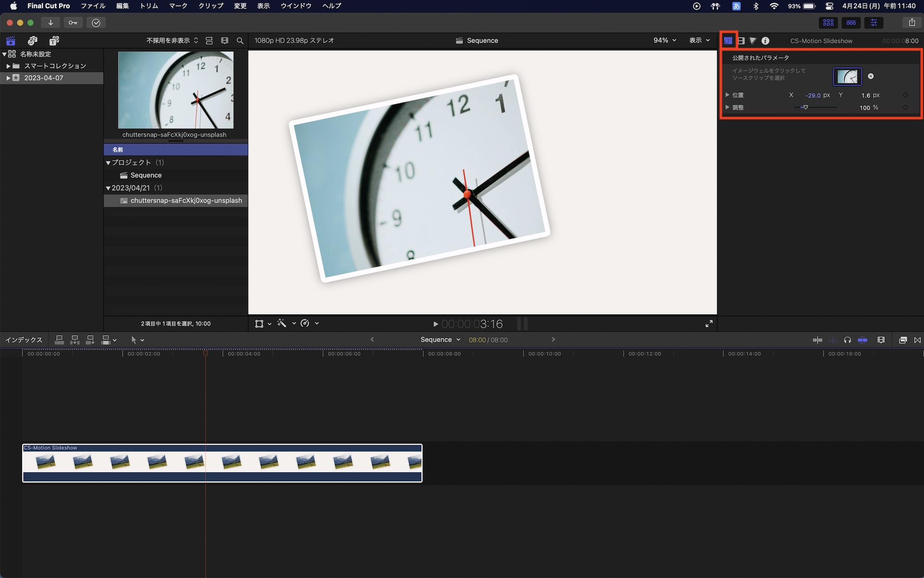Expand the スマートコレクション folder
The image size is (924, 578).
point(8,66)
